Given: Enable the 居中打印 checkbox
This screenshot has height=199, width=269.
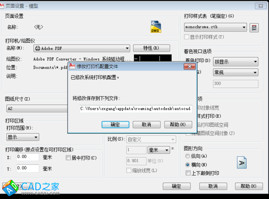Looking at the screenshot, I should (x=69, y=158).
